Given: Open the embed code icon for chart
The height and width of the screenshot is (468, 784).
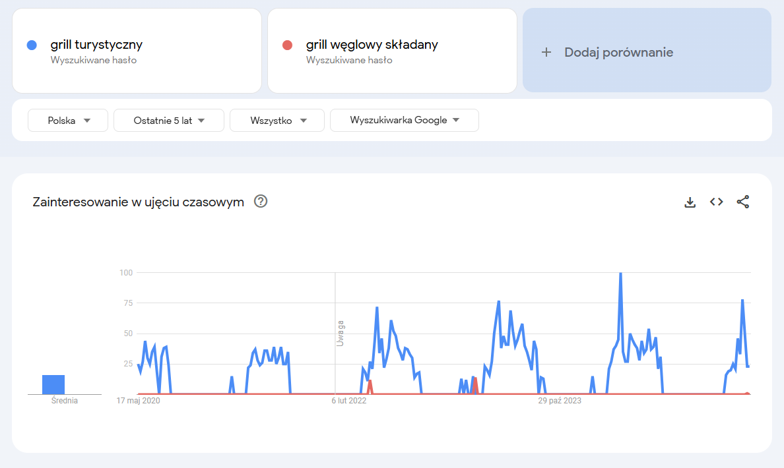Looking at the screenshot, I should point(717,202).
